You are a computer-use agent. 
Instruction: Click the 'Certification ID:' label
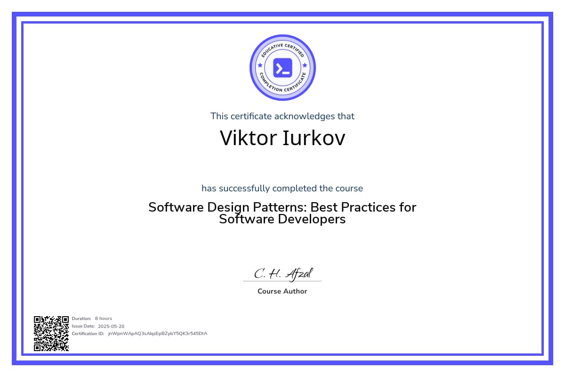pos(88,334)
